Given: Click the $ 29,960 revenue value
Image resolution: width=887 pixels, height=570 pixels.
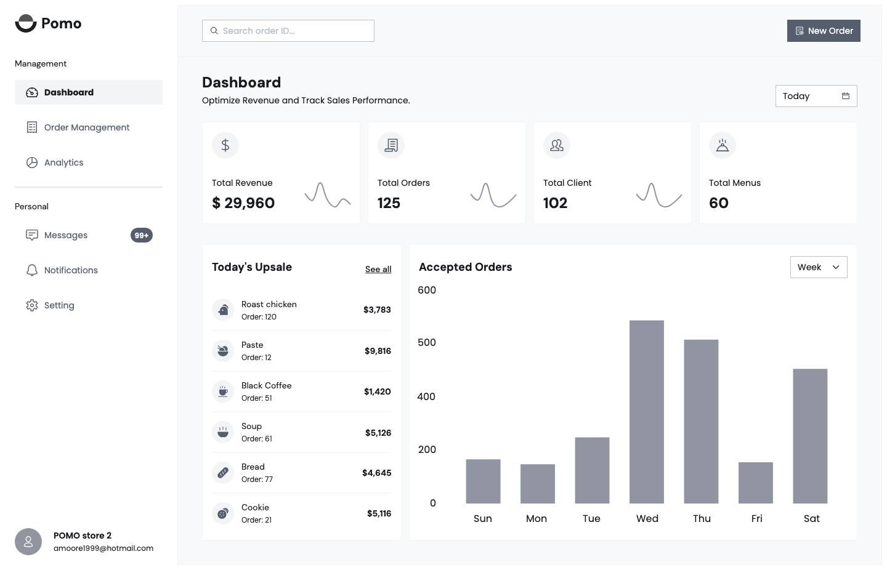Looking at the screenshot, I should (243, 203).
